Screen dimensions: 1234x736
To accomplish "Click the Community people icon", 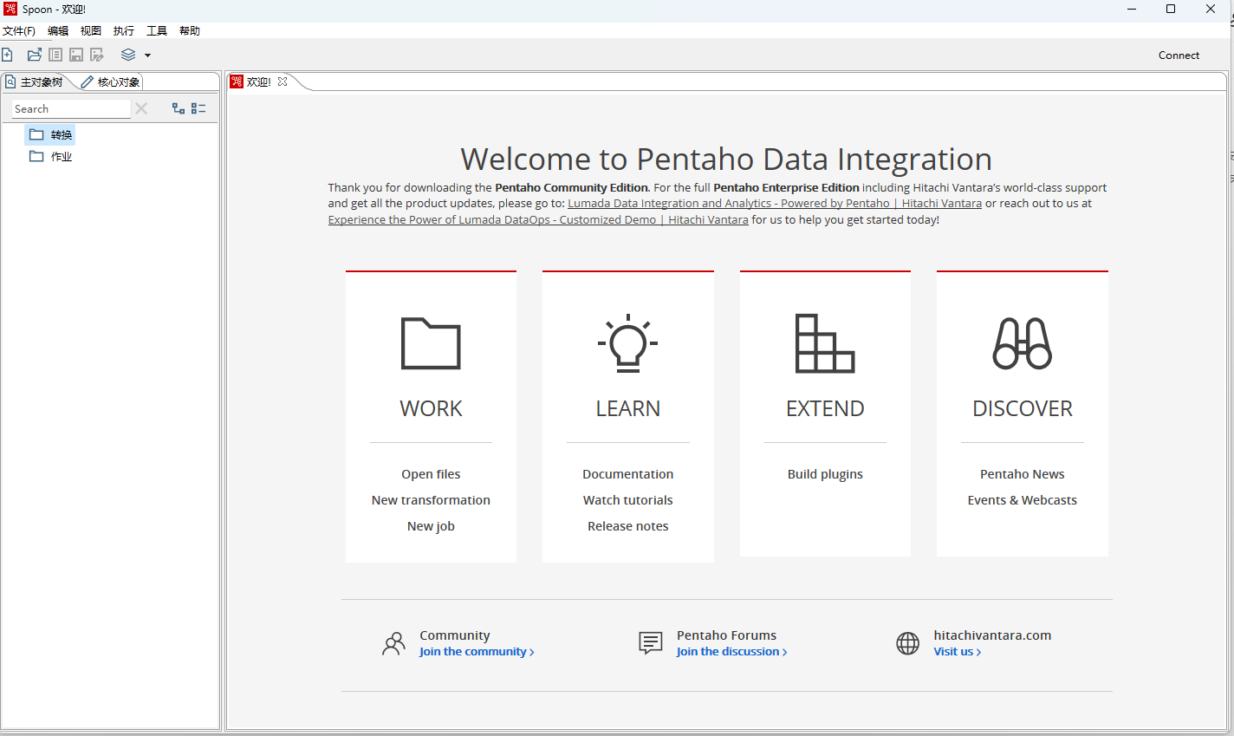I will [x=393, y=643].
